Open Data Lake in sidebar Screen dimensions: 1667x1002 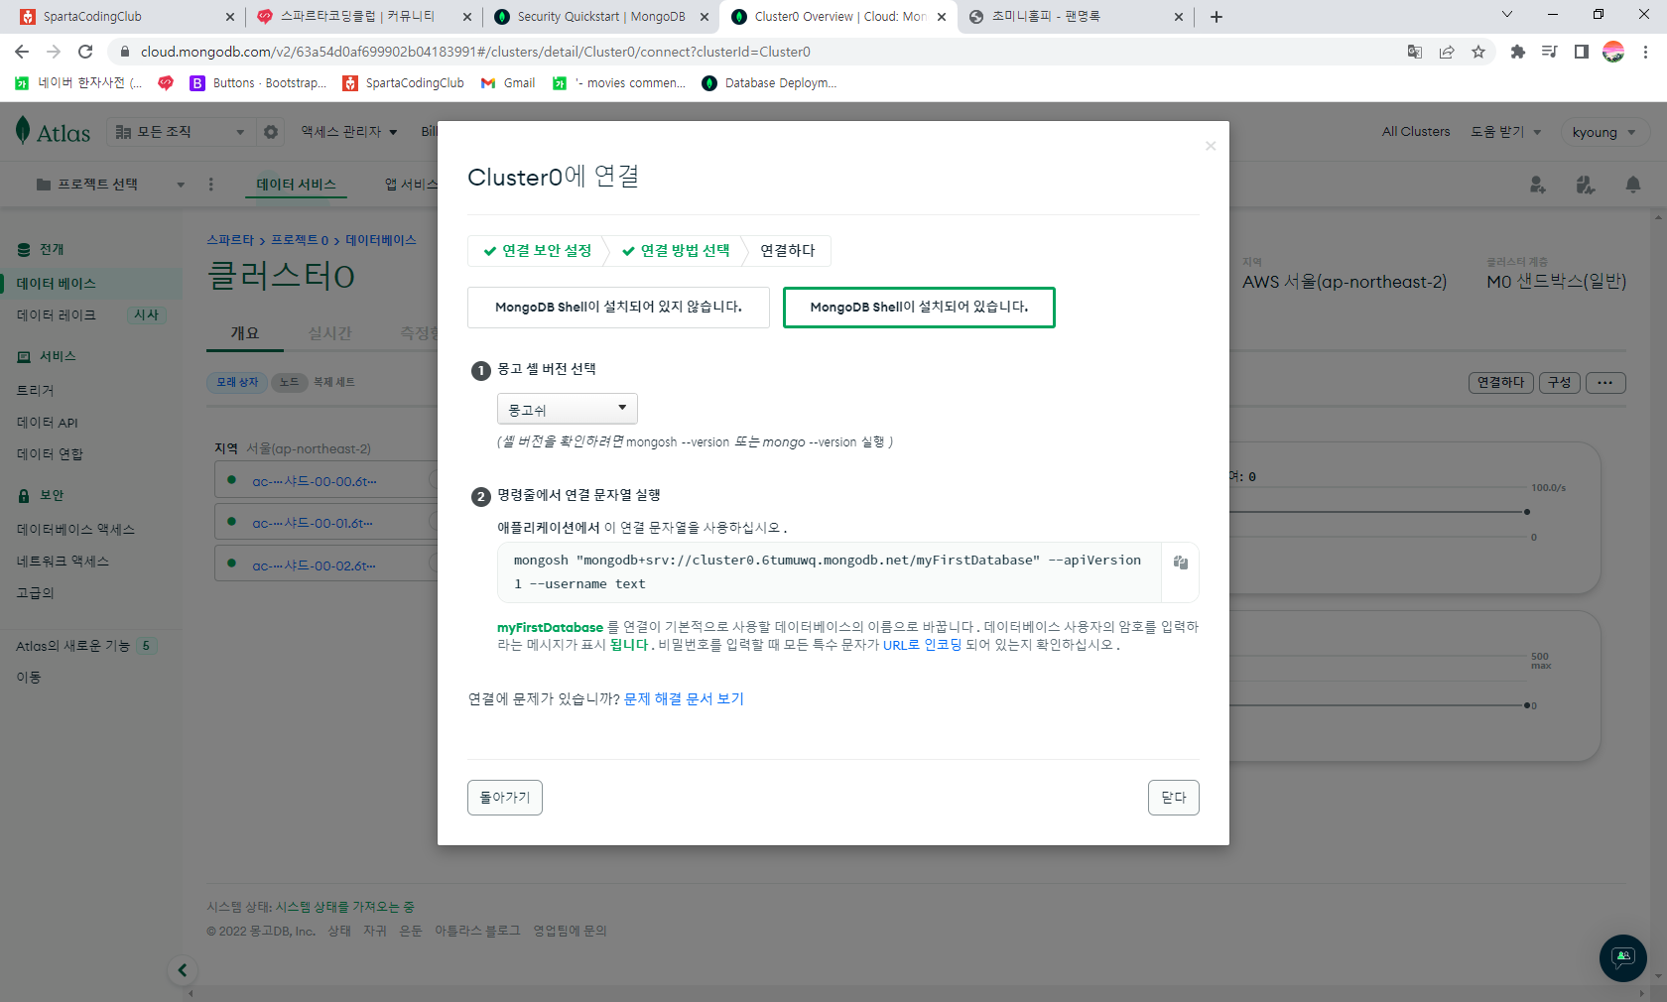[57, 315]
